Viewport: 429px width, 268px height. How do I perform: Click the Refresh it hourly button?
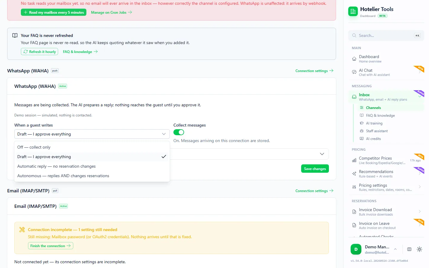(x=39, y=52)
